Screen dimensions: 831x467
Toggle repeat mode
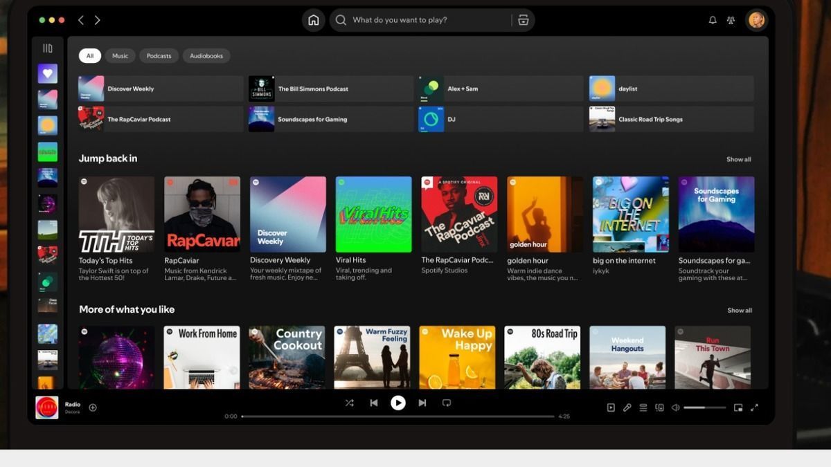[x=447, y=403]
